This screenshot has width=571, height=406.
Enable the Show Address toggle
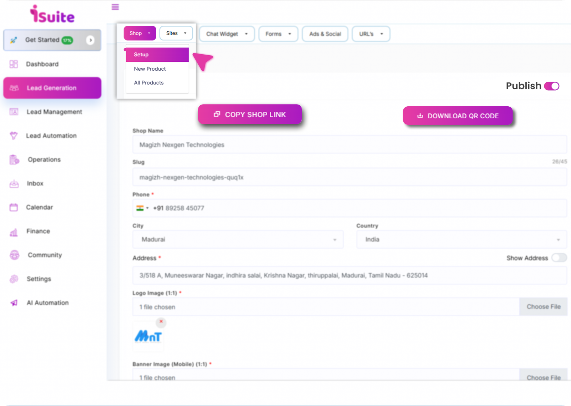(559, 258)
